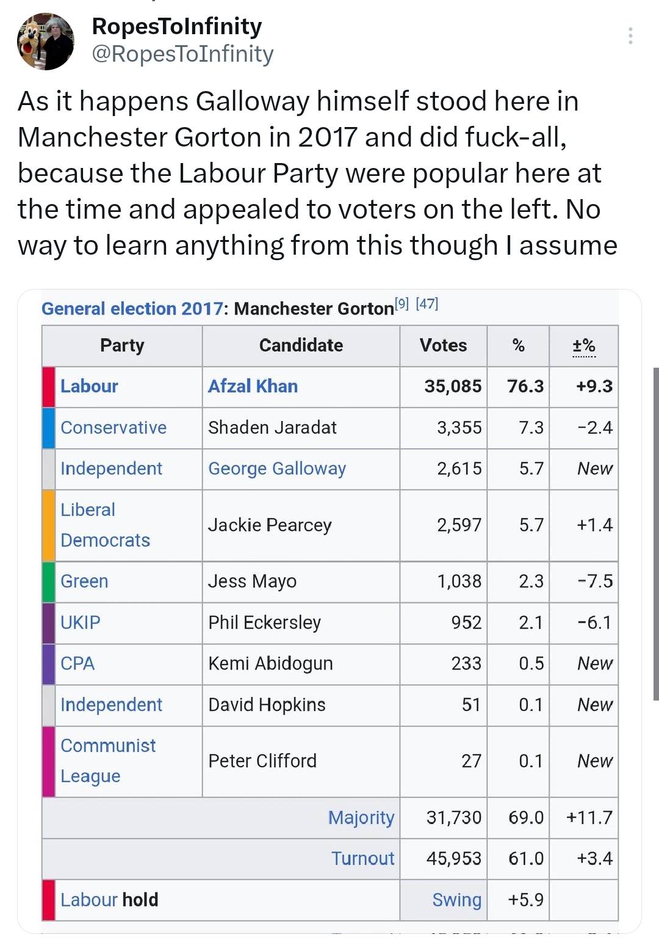Click the Majority link in table
This screenshot has width=659, height=940.
361,817
